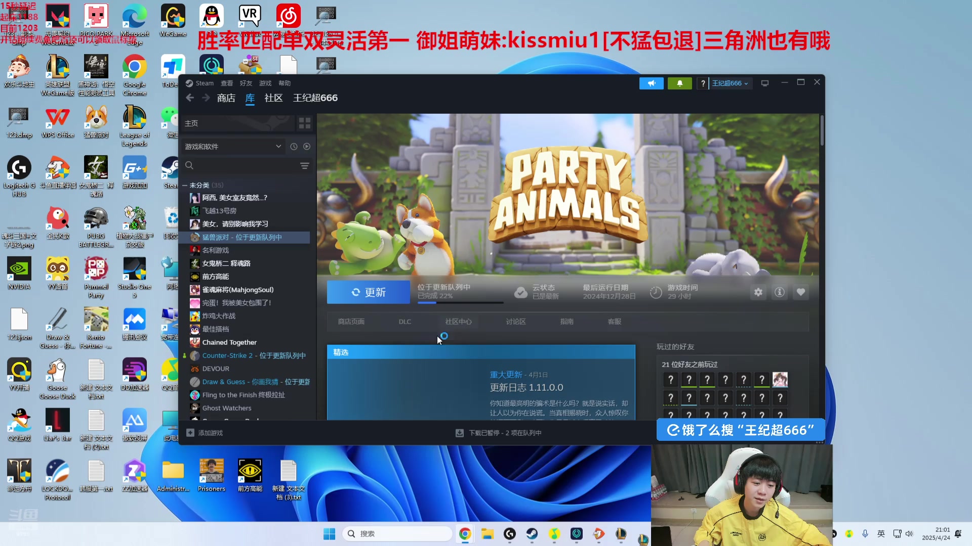972x546 pixels.
Task: Open the Steam notifications bell
Action: coord(679,83)
